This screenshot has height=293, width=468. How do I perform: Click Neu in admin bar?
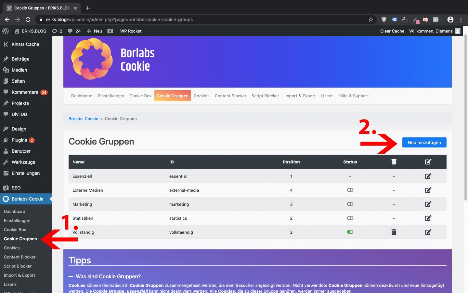pos(94,31)
